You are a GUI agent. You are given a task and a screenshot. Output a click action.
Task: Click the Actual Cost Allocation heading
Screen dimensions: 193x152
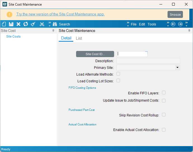tap(82, 124)
